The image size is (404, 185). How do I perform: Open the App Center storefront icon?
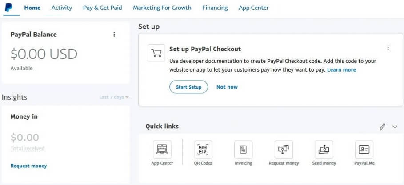162,150
